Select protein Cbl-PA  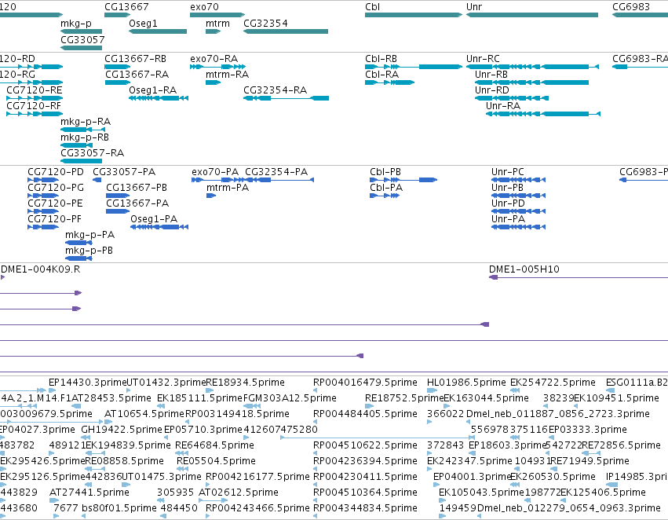click(x=386, y=188)
